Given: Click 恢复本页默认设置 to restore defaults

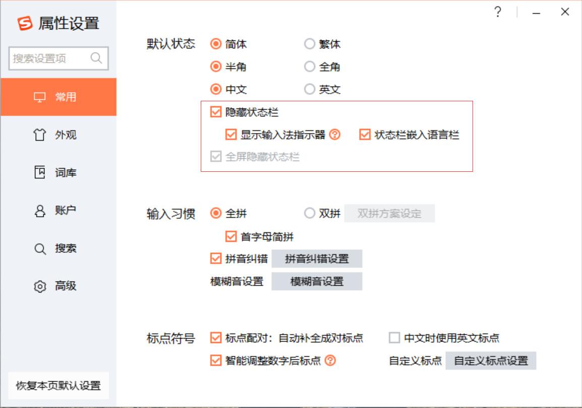Looking at the screenshot, I should (x=59, y=386).
